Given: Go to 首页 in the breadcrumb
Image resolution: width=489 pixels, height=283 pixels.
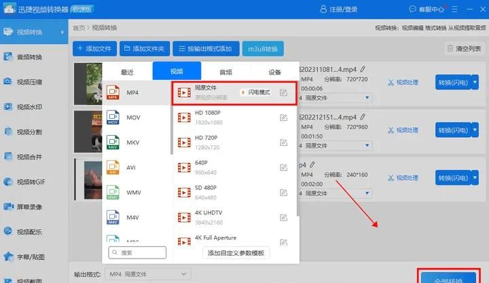Looking at the screenshot, I should click(79, 28).
